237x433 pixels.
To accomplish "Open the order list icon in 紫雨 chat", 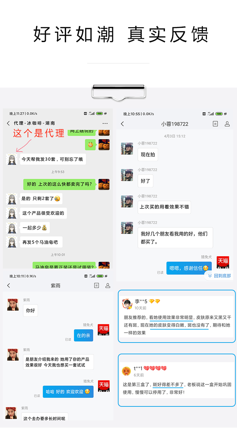I will pyautogui.click(x=97, y=286).
